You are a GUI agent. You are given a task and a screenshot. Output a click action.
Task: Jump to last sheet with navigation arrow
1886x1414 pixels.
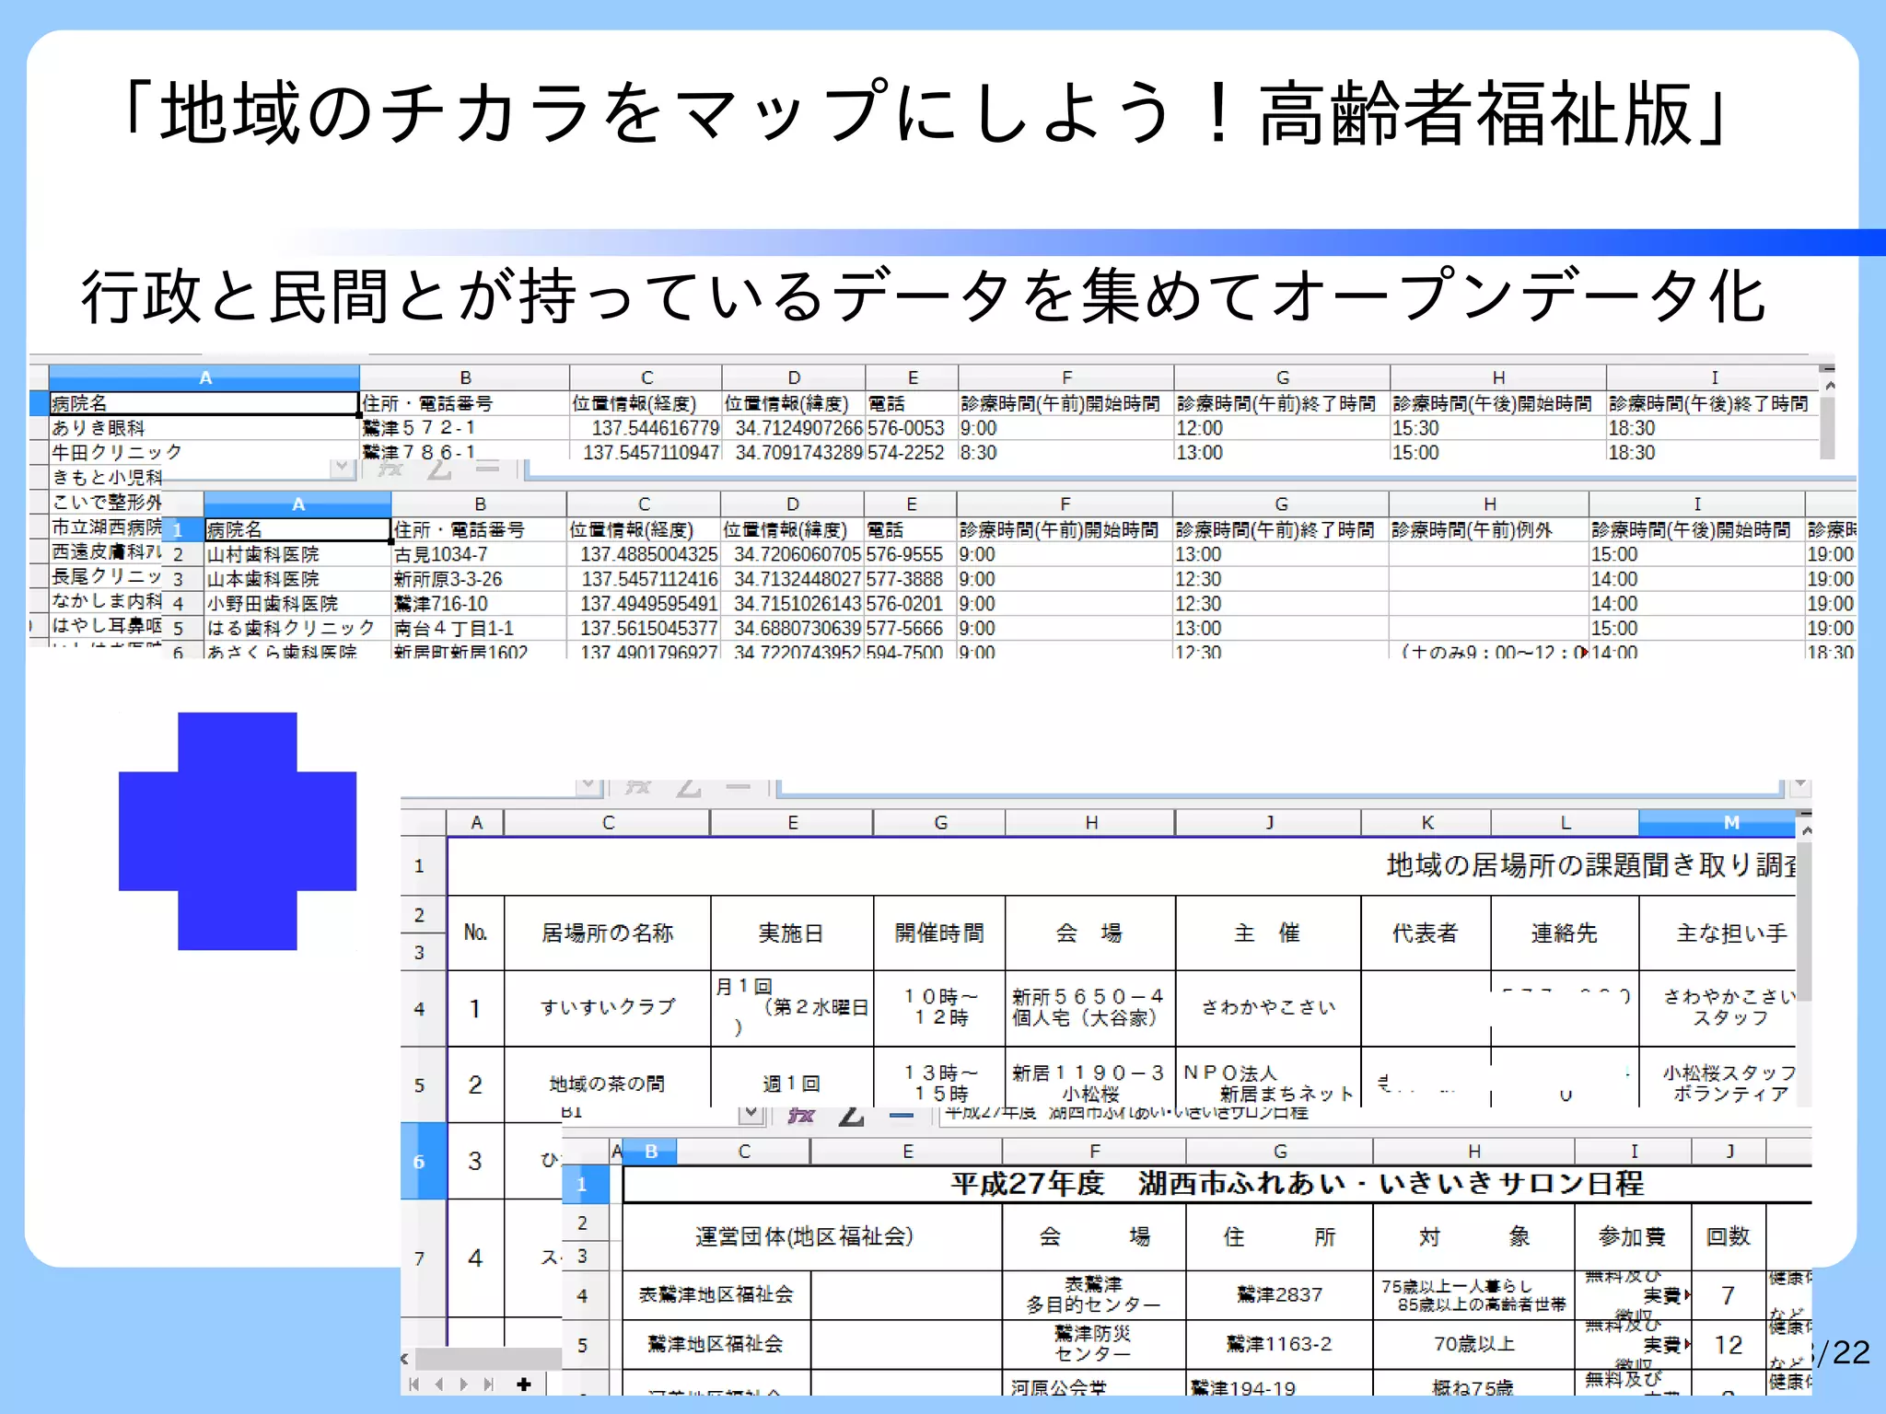coord(488,1384)
